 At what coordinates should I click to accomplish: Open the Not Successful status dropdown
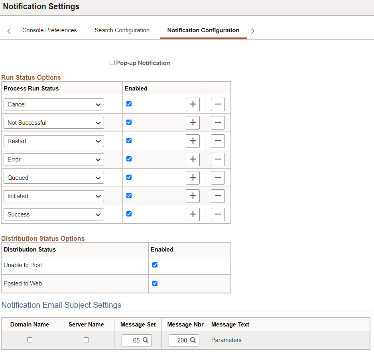tap(53, 122)
